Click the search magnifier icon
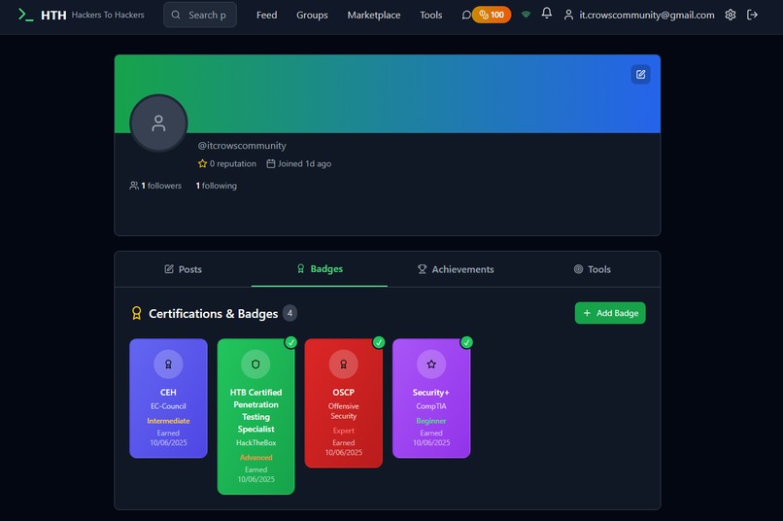Screen dimensions: 783x521 tap(176, 15)
